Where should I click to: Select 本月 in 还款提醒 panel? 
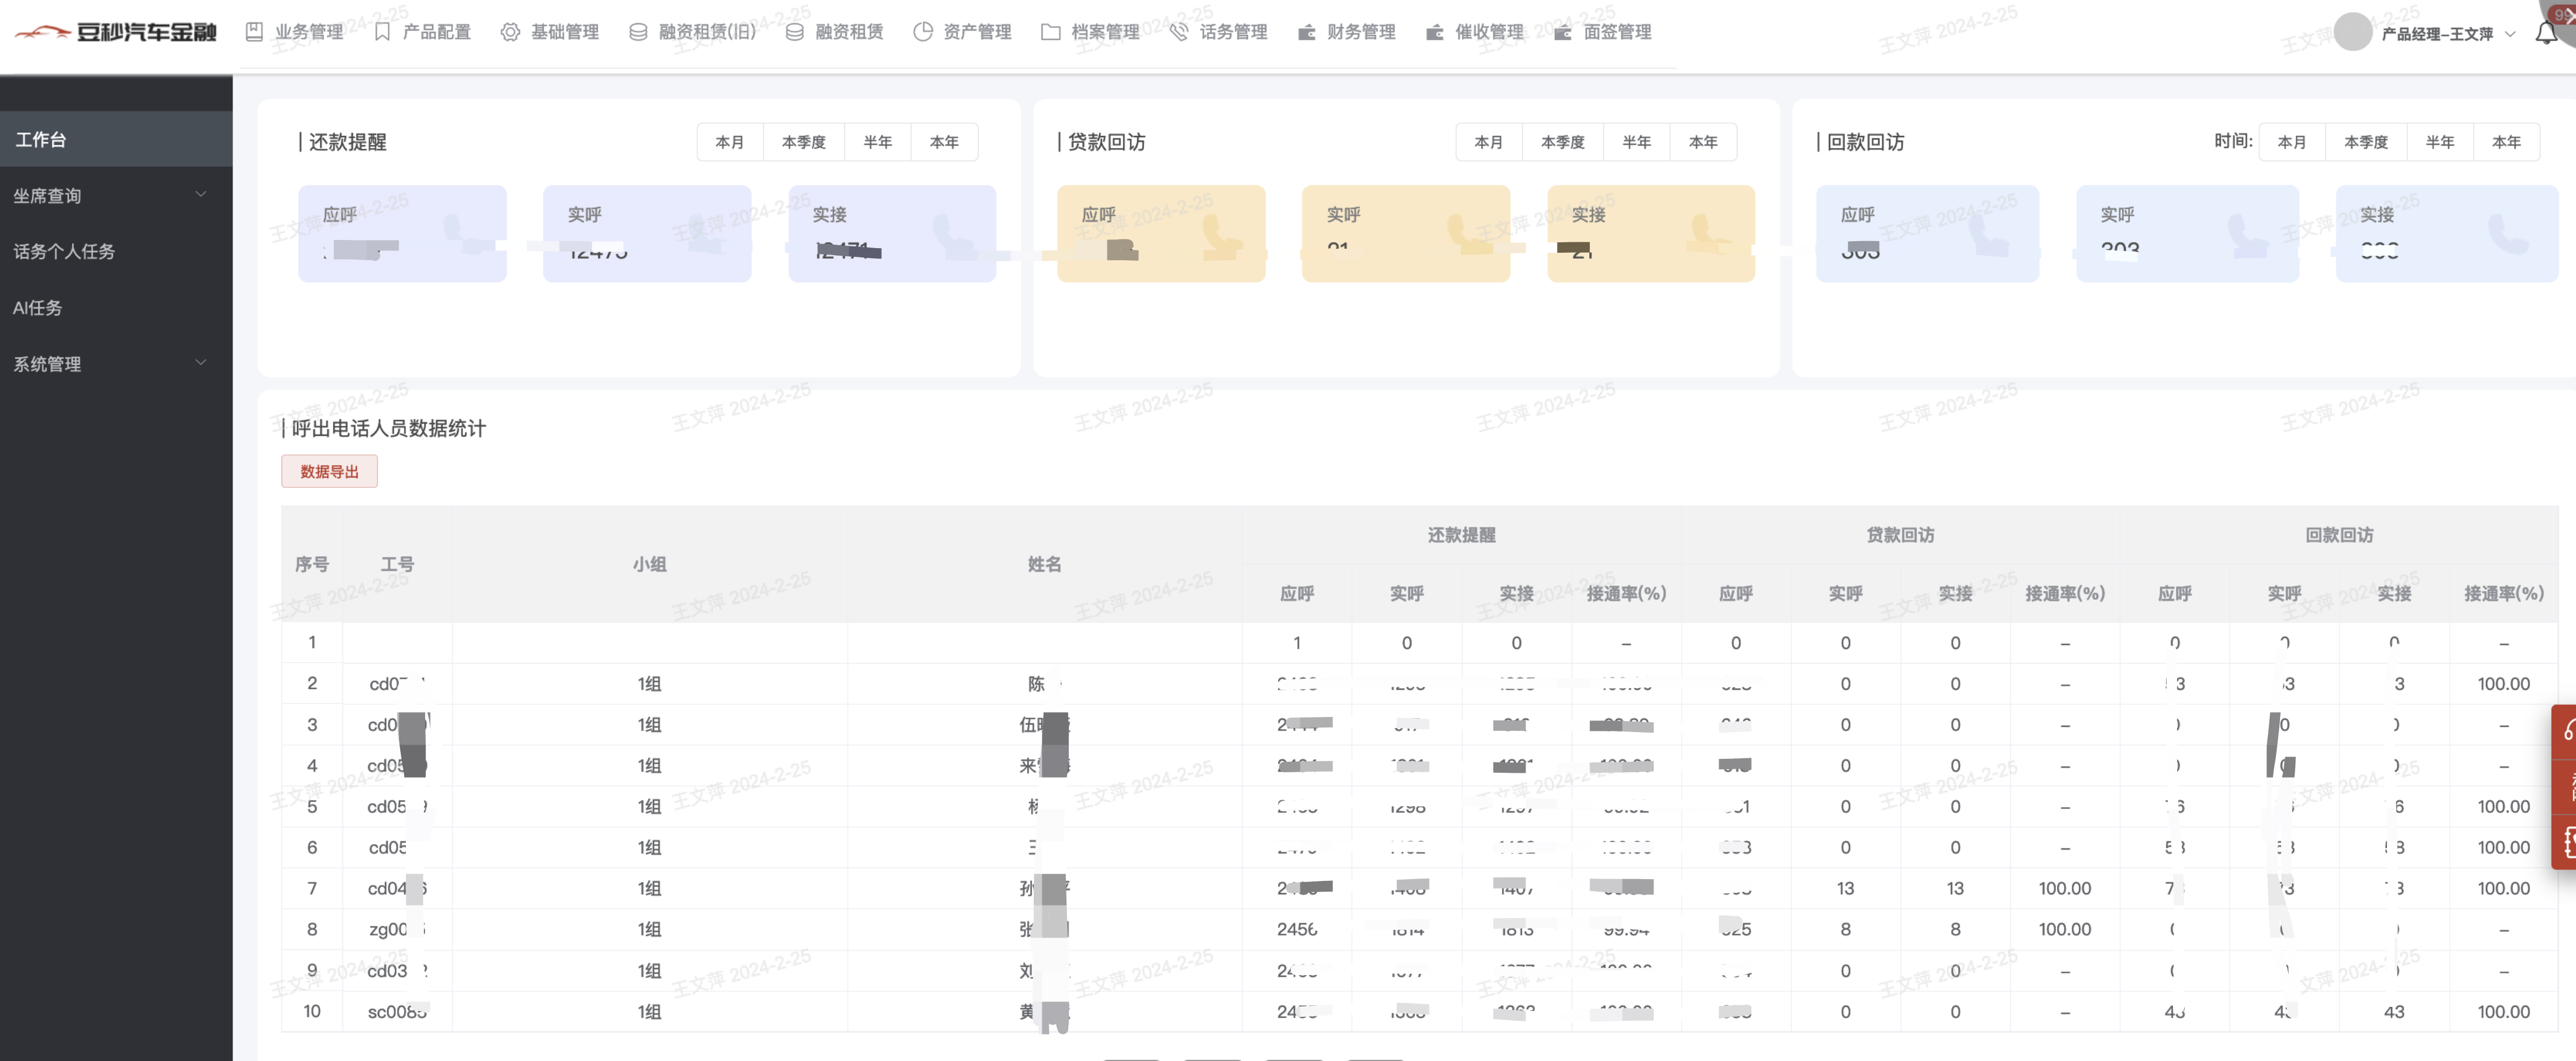pyautogui.click(x=729, y=142)
